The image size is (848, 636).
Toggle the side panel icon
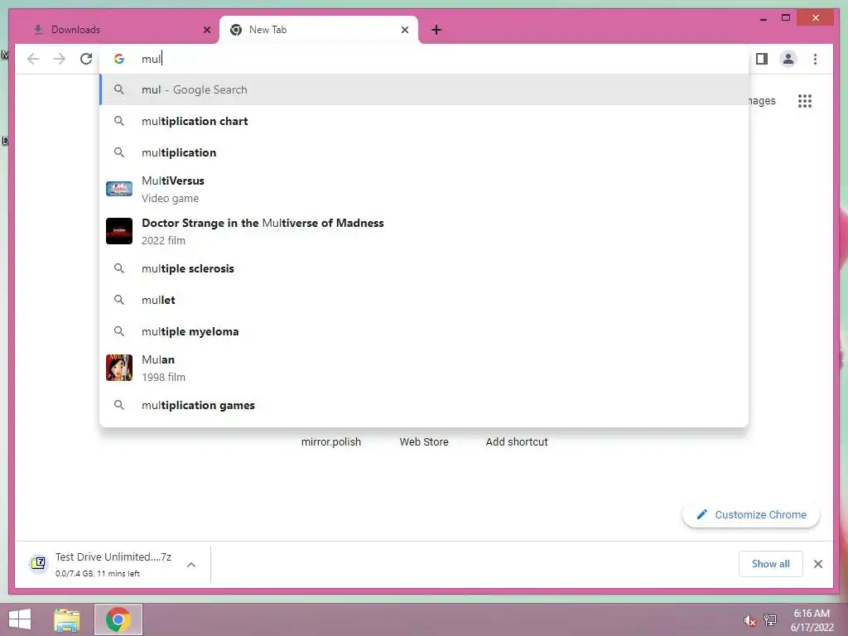click(762, 59)
